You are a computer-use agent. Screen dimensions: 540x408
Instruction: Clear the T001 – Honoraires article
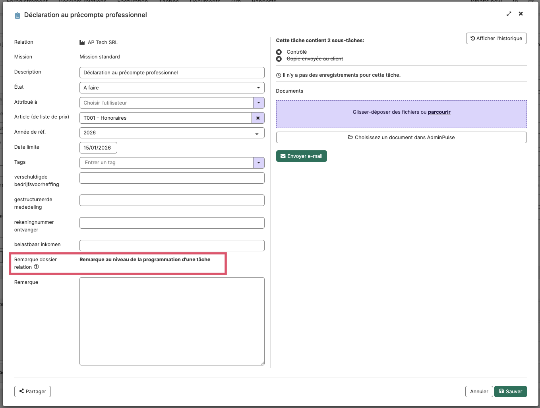tap(258, 118)
